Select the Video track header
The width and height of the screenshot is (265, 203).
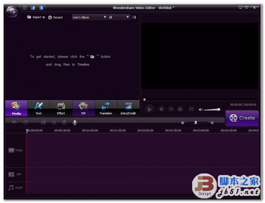[15, 150]
